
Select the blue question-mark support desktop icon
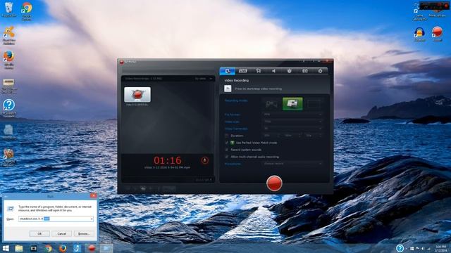pyautogui.click(x=9, y=108)
